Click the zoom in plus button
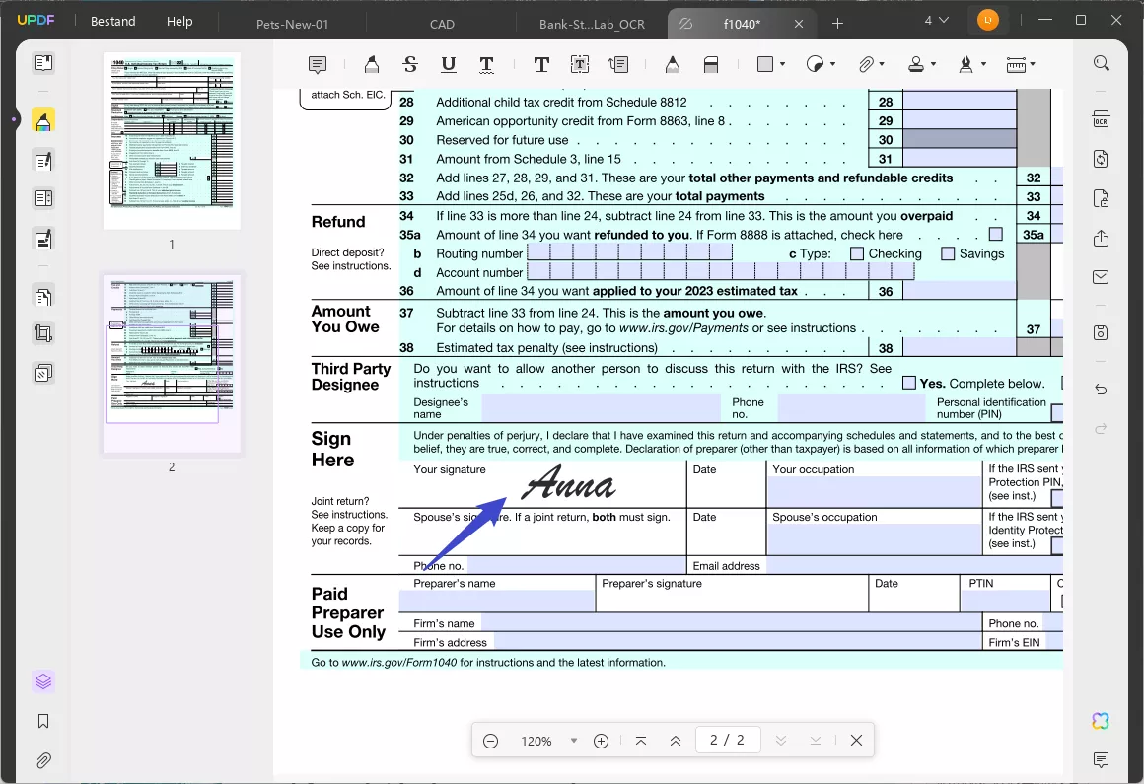Screen dimensions: 1144x784 (602, 741)
